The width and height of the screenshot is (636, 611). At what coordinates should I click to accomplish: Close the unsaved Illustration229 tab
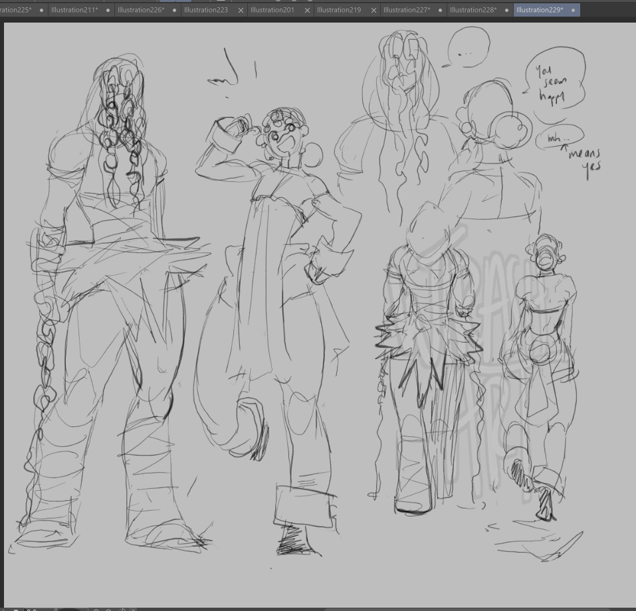coord(573,11)
